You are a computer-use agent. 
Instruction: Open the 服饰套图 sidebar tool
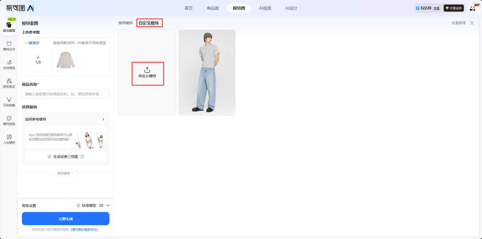pos(9,27)
